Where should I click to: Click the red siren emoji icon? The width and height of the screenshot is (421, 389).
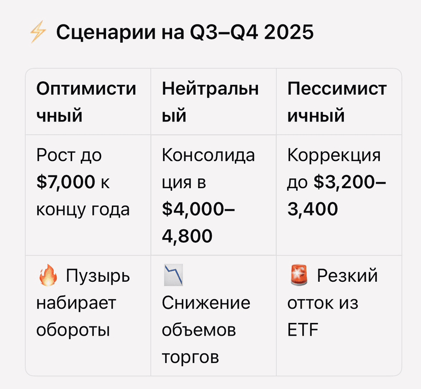coord(299,275)
